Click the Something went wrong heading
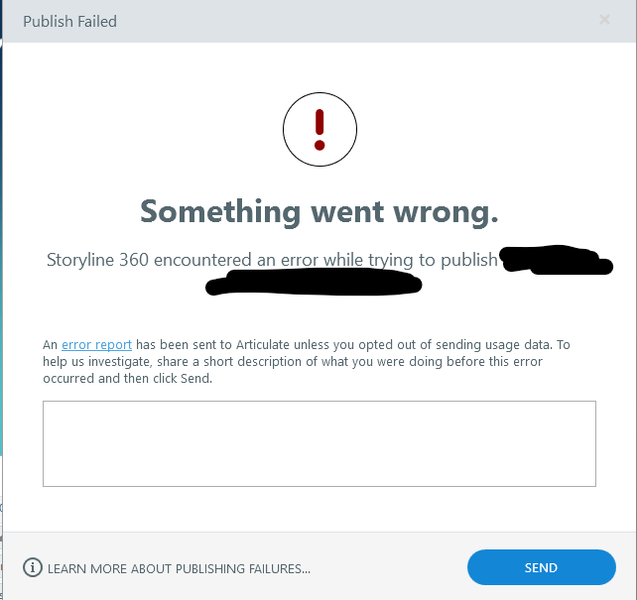637x600 pixels. 318,211
